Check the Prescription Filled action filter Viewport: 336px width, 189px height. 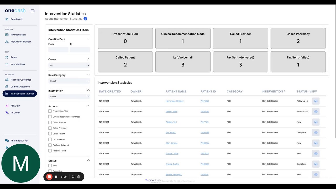(50, 111)
